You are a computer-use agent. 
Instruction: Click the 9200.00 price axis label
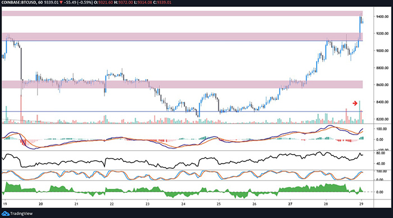(x=382, y=34)
